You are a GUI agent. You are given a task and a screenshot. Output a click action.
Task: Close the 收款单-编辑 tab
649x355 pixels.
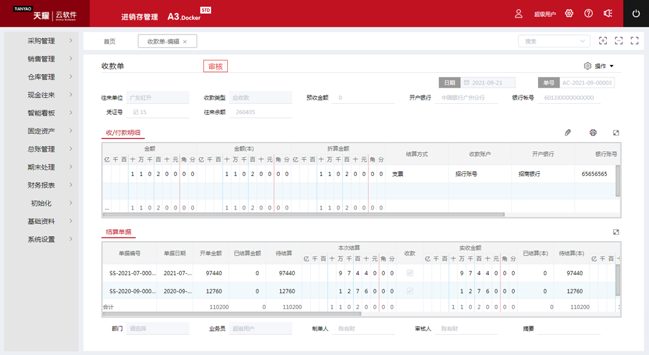[x=185, y=42]
